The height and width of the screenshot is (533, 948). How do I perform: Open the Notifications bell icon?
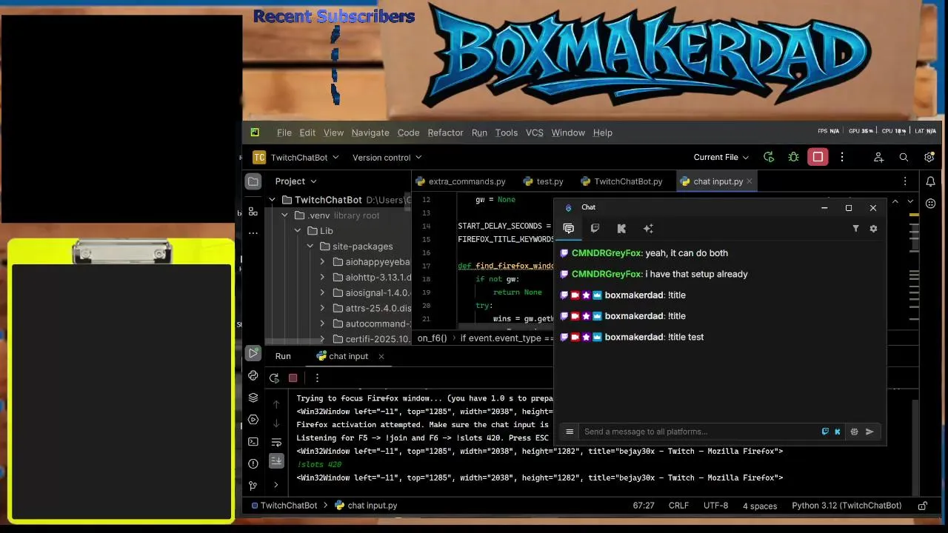(x=931, y=181)
